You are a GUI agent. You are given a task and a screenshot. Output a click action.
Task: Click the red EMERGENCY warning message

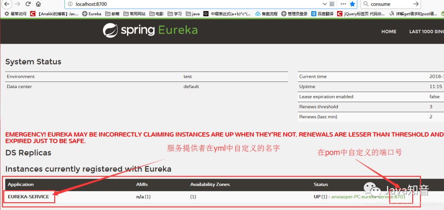(224, 138)
